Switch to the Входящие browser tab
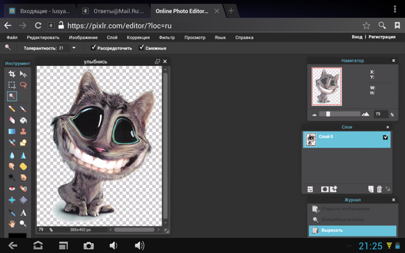The image size is (405, 253). 40,11
